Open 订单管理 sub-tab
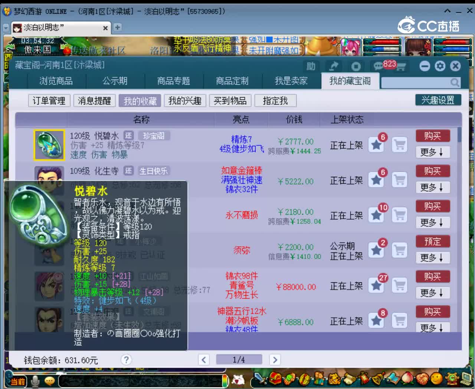This screenshot has width=475, height=389. 49,101
